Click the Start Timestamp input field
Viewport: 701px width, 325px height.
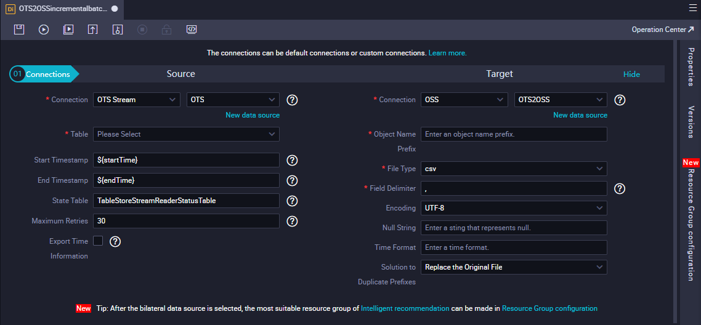point(186,160)
